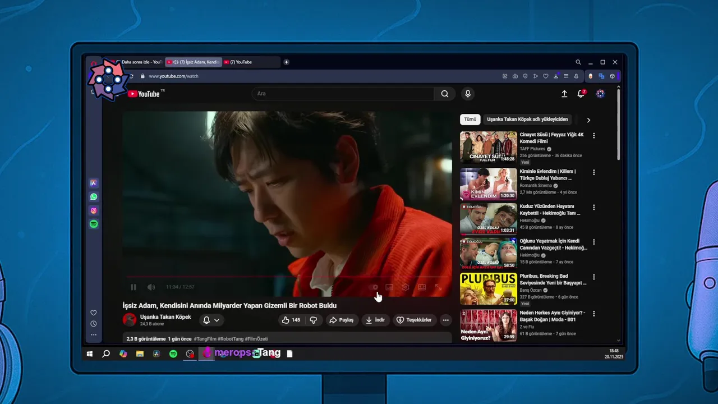Image resolution: width=718 pixels, height=404 pixels.
Task: Open Spotify from the Windows taskbar
Action: pyautogui.click(x=173, y=354)
